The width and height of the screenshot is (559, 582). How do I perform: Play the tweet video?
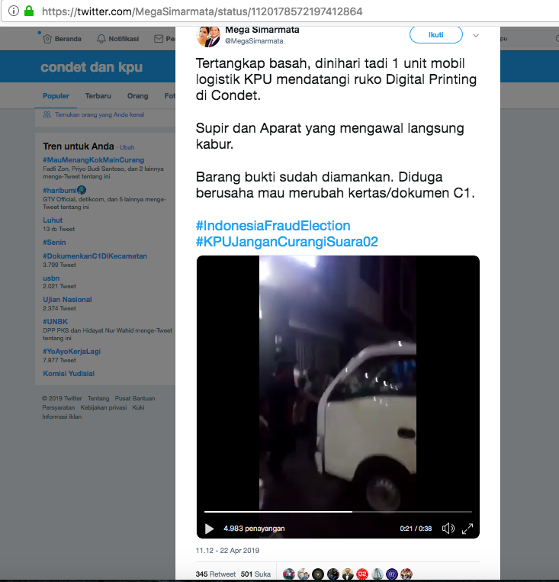pyautogui.click(x=210, y=529)
